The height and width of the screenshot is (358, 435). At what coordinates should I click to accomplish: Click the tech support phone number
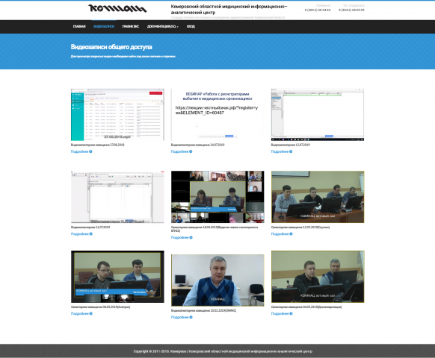(x=351, y=10)
